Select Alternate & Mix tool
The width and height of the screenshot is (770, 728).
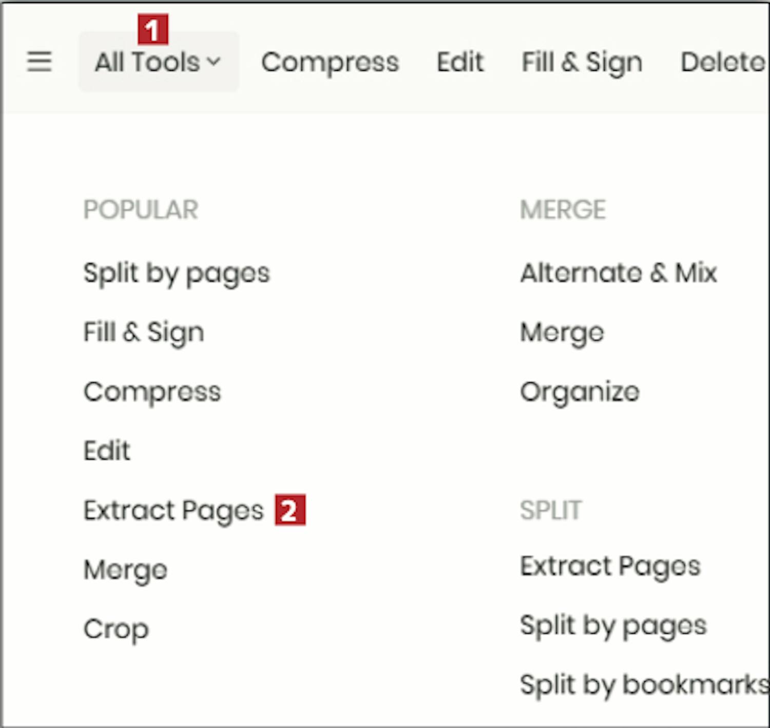618,273
